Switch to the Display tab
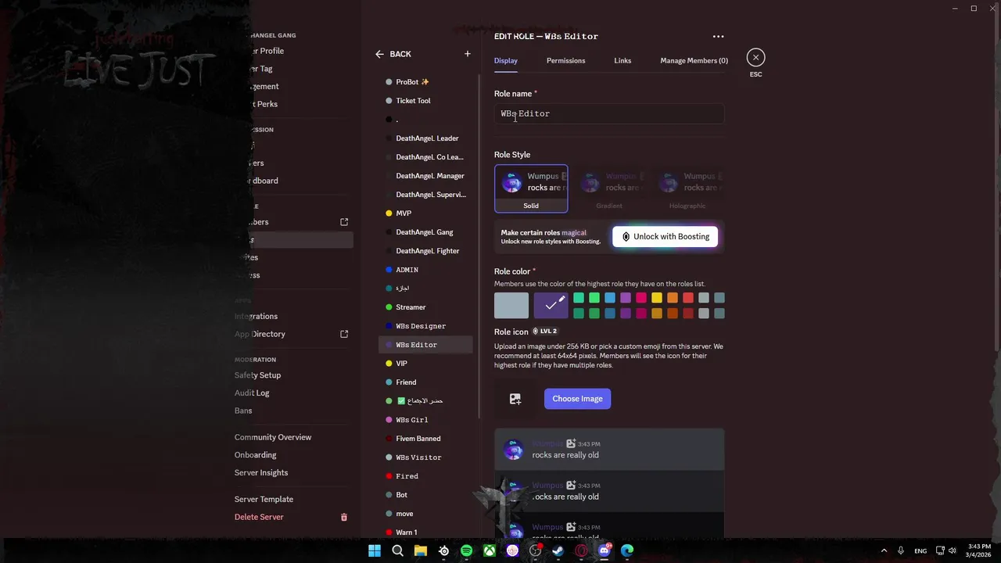This screenshot has width=1001, height=563. (506, 60)
